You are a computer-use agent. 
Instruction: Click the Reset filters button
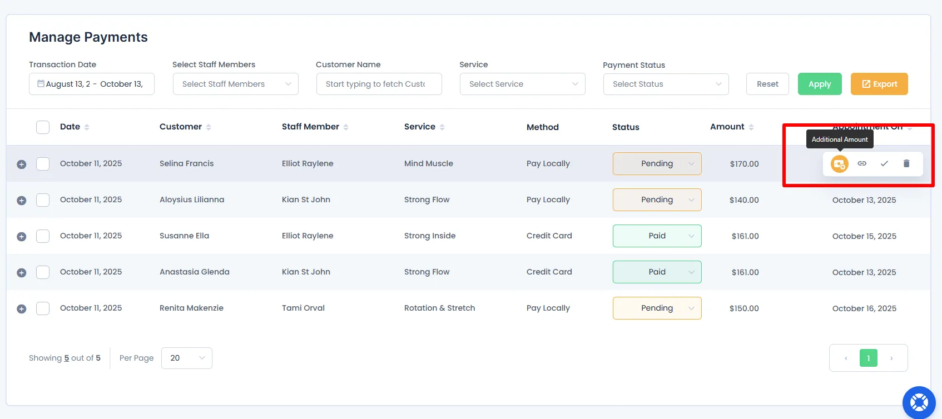[767, 84]
